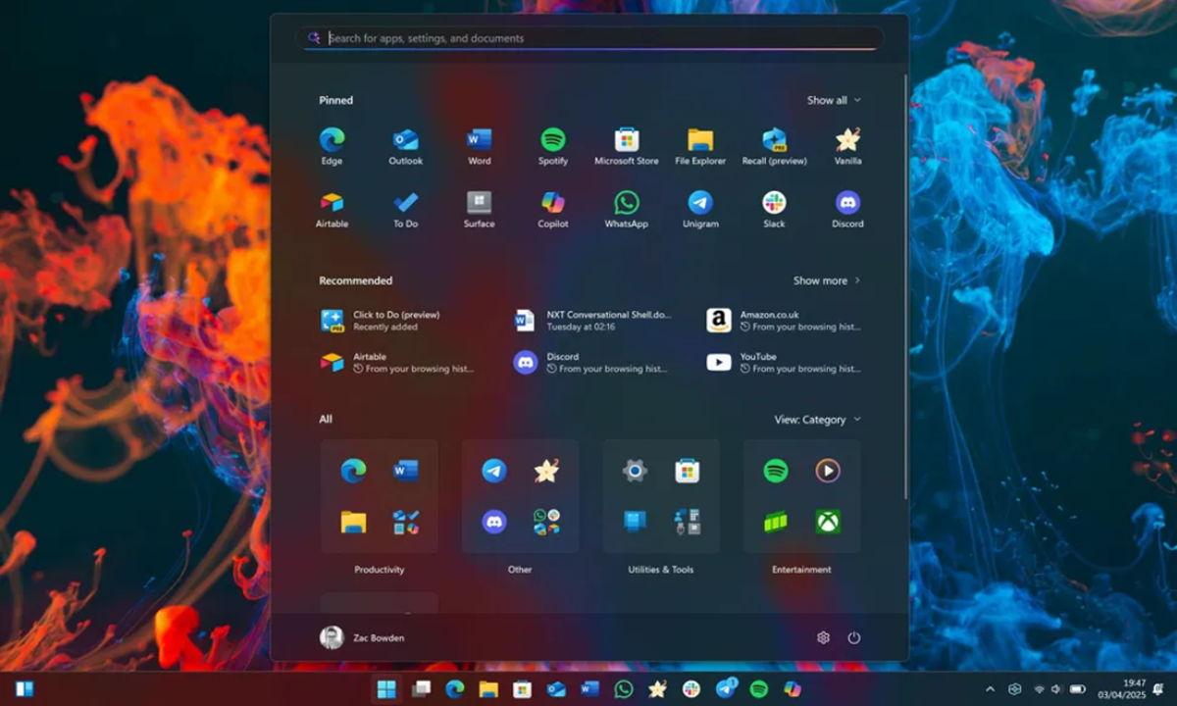This screenshot has width=1177, height=706.
Task: Open the Productivity category group
Action: 379,495
